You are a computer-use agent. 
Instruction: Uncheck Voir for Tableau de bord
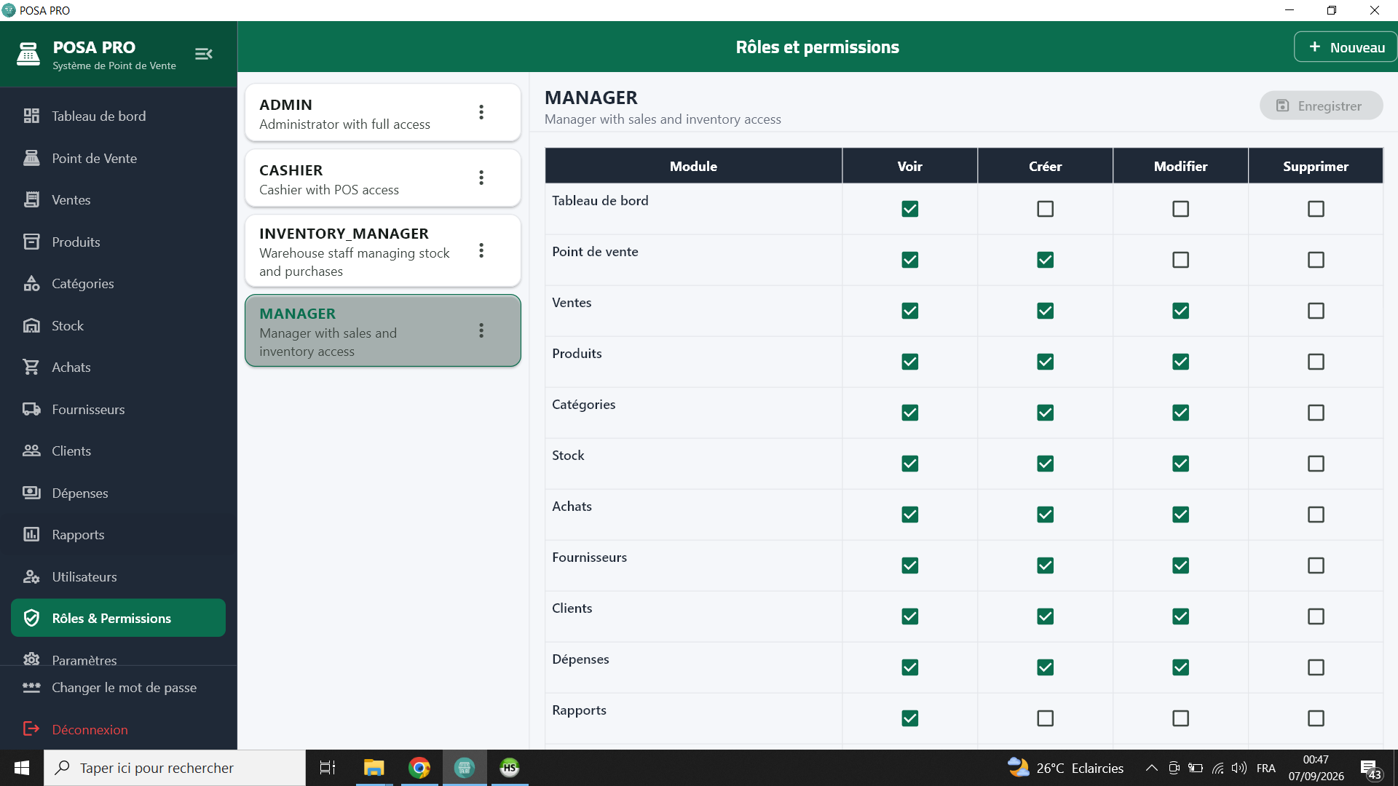909,209
